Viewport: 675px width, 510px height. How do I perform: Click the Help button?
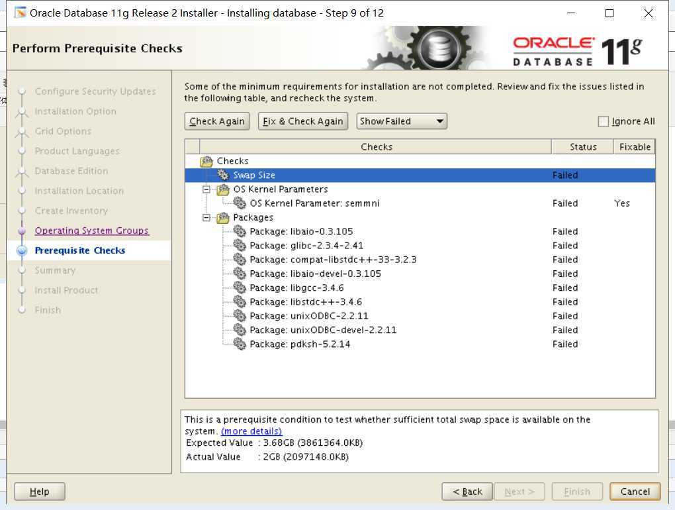tap(40, 491)
